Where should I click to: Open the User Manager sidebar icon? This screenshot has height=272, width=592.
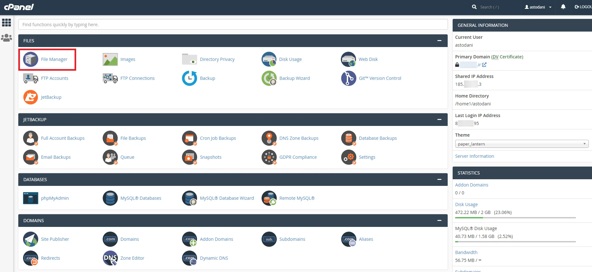coord(6,38)
